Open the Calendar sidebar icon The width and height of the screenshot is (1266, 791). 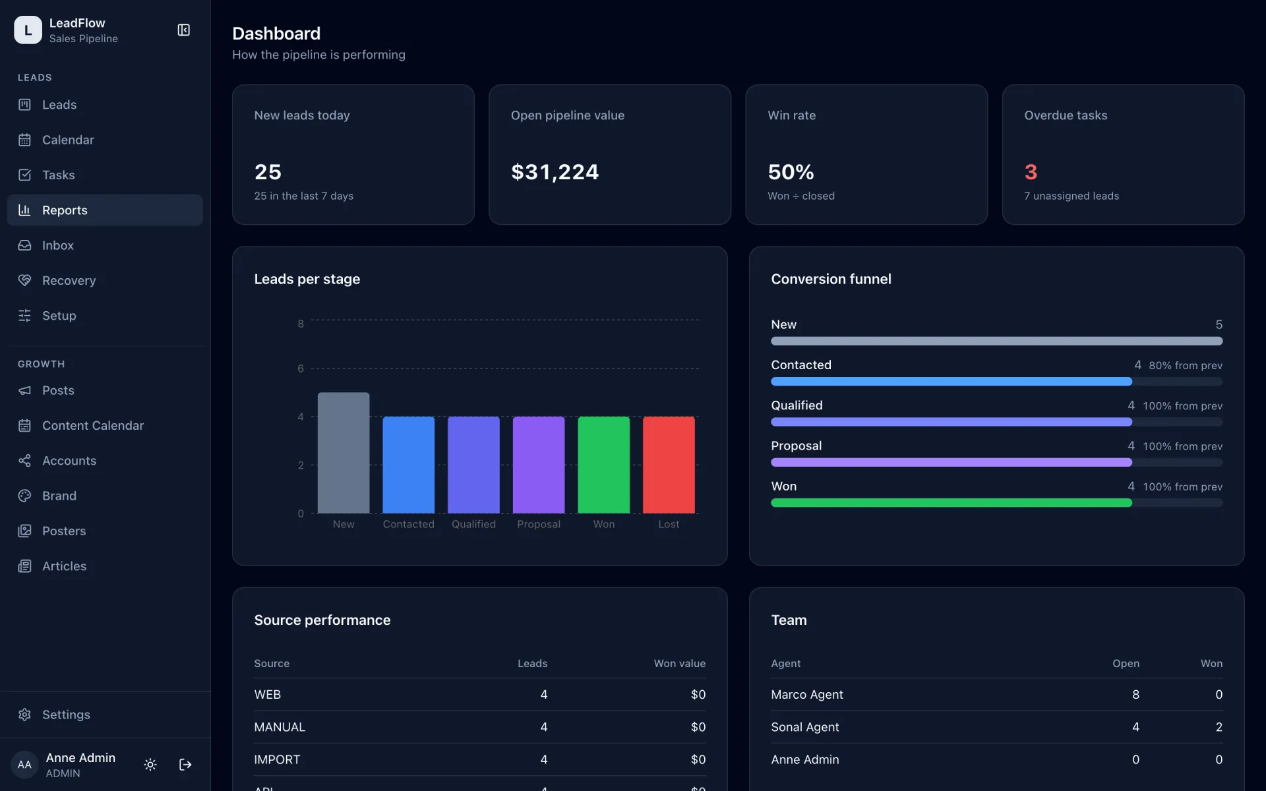24,140
